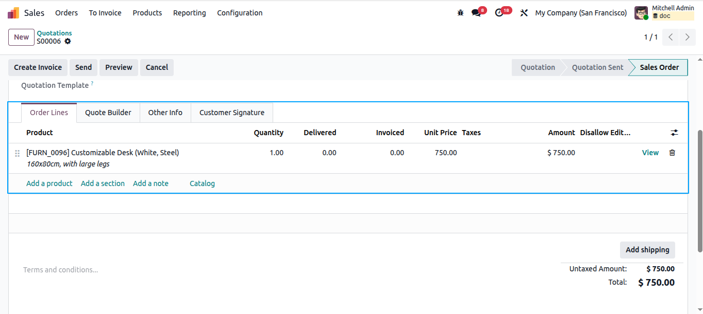The height and width of the screenshot is (314, 703).
Task: Open the gear actions menu beside S00006
Action: [x=68, y=41]
